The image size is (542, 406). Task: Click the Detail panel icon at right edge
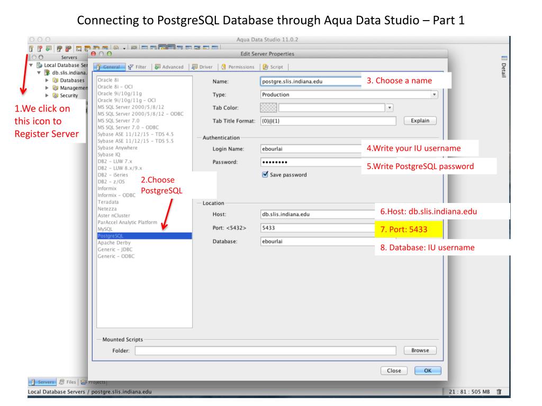(x=504, y=58)
